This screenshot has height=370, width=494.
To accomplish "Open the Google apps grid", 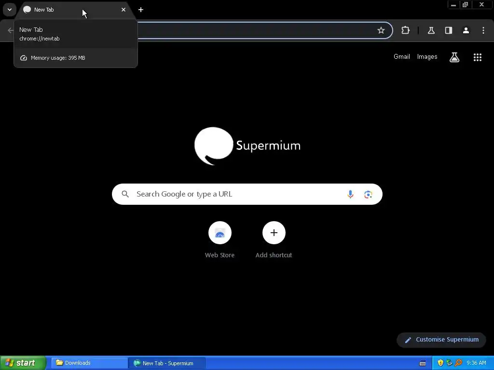I will [x=478, y=57].
